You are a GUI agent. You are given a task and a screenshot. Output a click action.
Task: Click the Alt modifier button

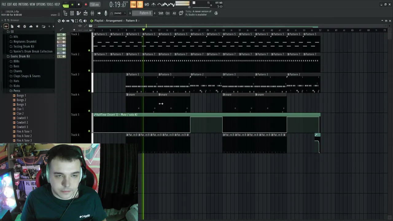coord(174,13)
